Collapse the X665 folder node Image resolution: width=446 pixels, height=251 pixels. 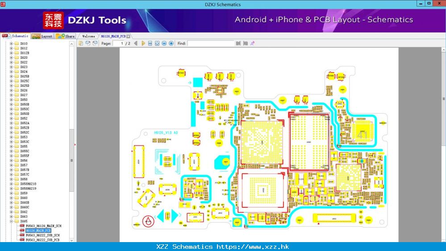11,221
